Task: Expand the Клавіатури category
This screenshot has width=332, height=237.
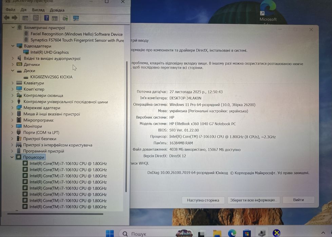Action: point(12,83)
